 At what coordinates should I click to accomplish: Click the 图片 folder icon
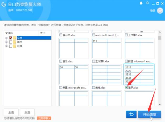[x=14, y=42]
